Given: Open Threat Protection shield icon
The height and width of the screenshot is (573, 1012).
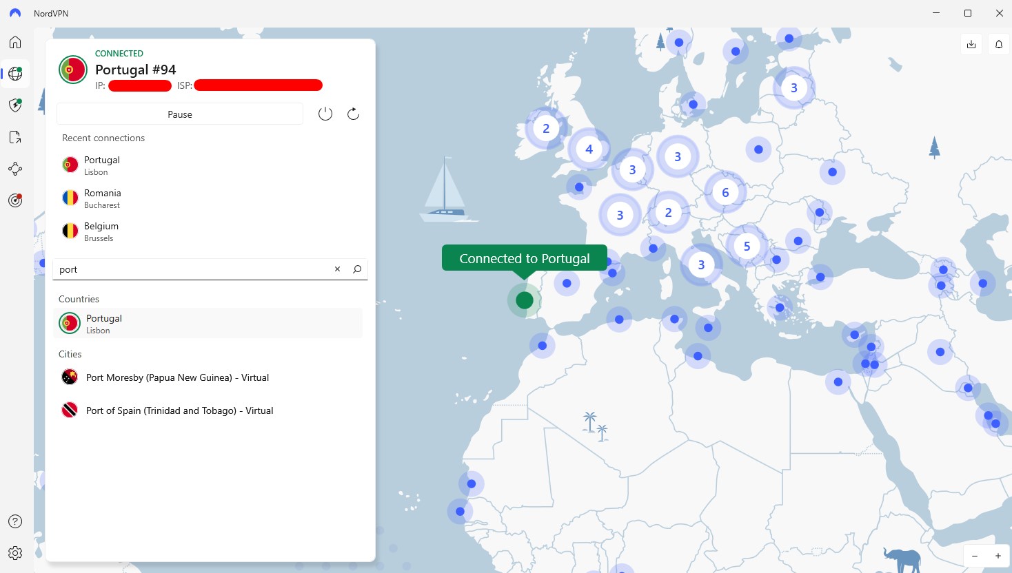Looking at the screenshot, I should [x=15, y=105].
